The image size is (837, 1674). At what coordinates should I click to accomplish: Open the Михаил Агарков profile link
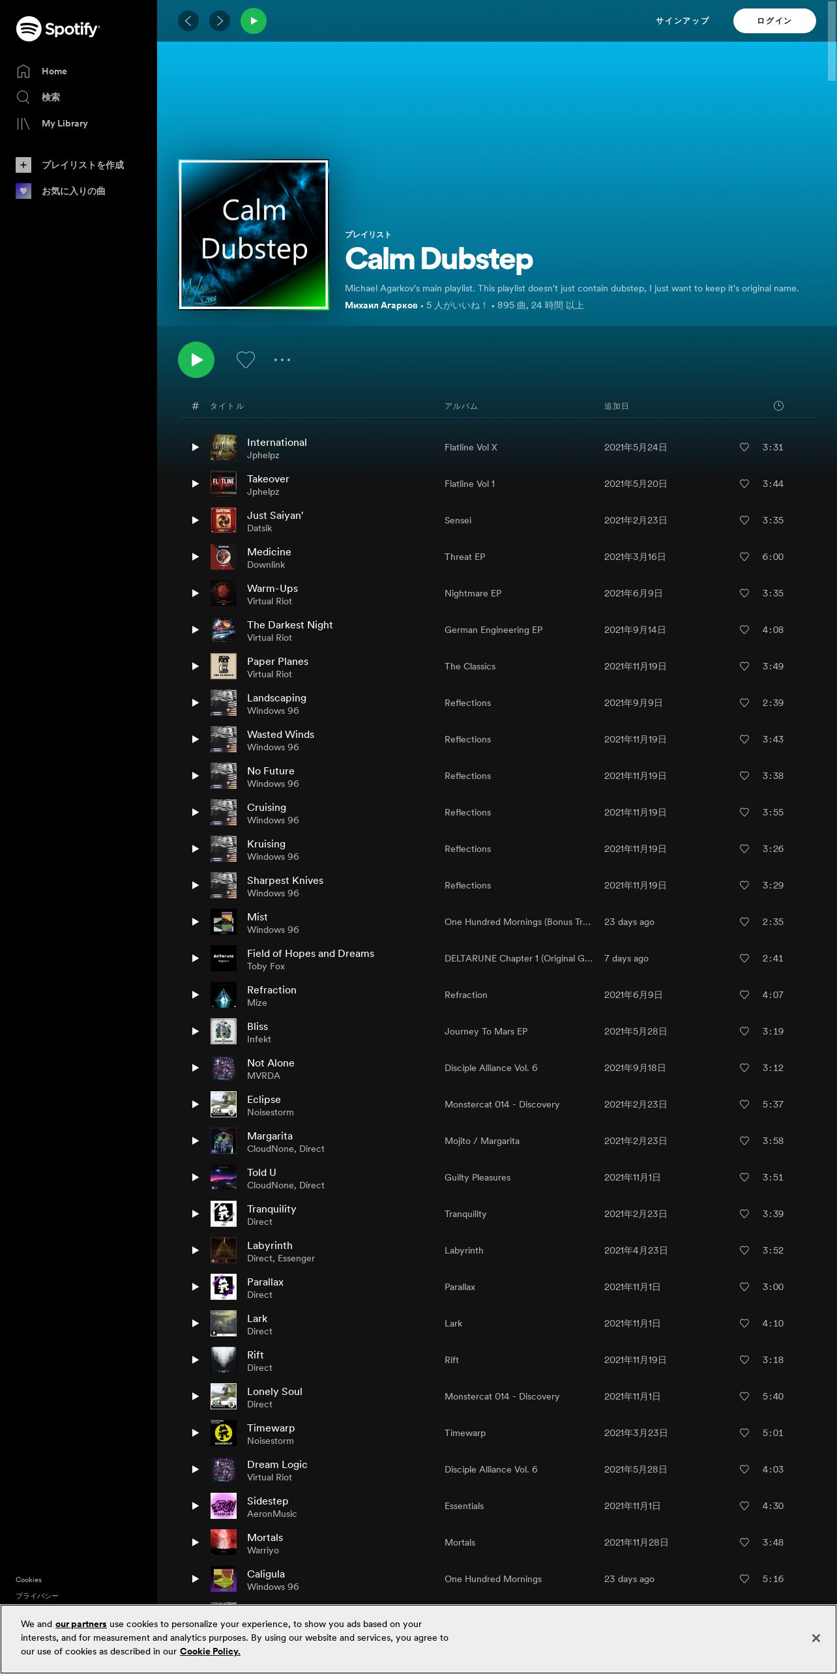pyautogui.click(x=381, y=305)
